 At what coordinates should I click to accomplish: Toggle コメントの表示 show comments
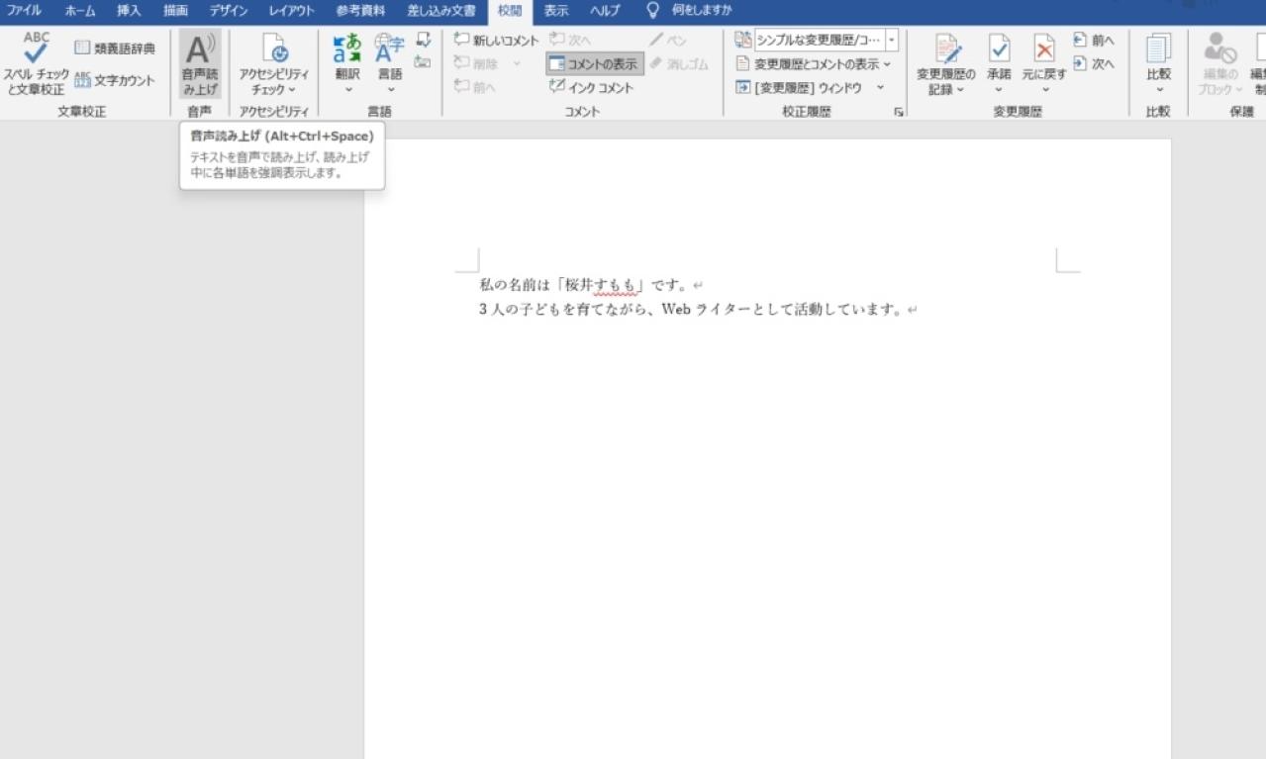[x=594, y=64]
